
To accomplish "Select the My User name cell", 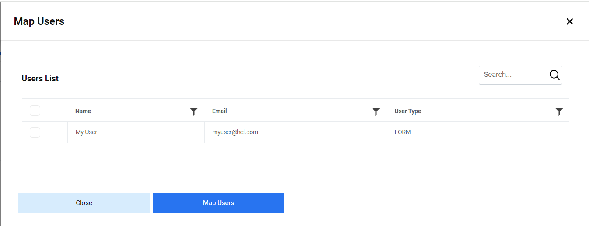I will [x=86, y=132].
